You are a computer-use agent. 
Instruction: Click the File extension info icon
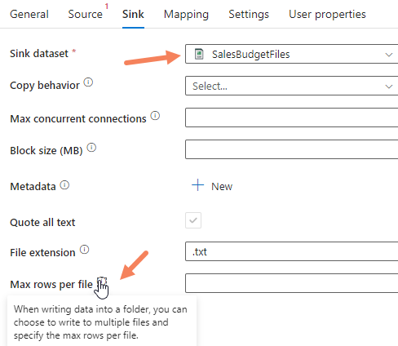(x=84, y=250)
